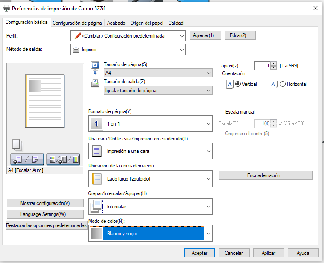Open the Formato de página dropdown

pos(150,124)
